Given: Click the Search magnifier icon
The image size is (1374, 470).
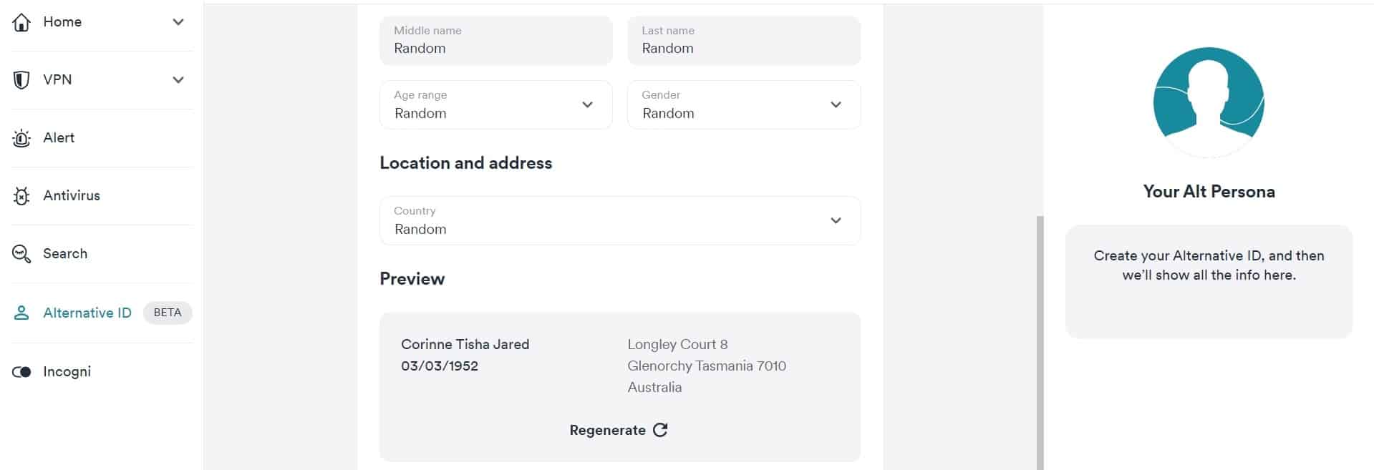Looking at the screenshot, I should (21, 254).
